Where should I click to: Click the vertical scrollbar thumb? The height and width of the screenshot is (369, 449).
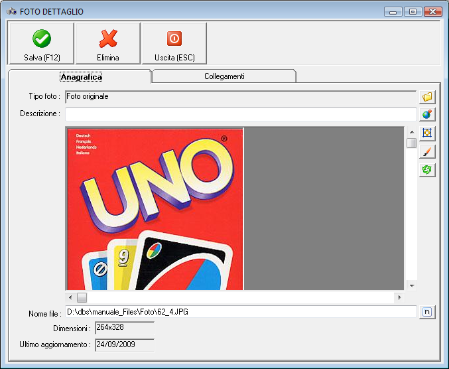tap(412, 143)
